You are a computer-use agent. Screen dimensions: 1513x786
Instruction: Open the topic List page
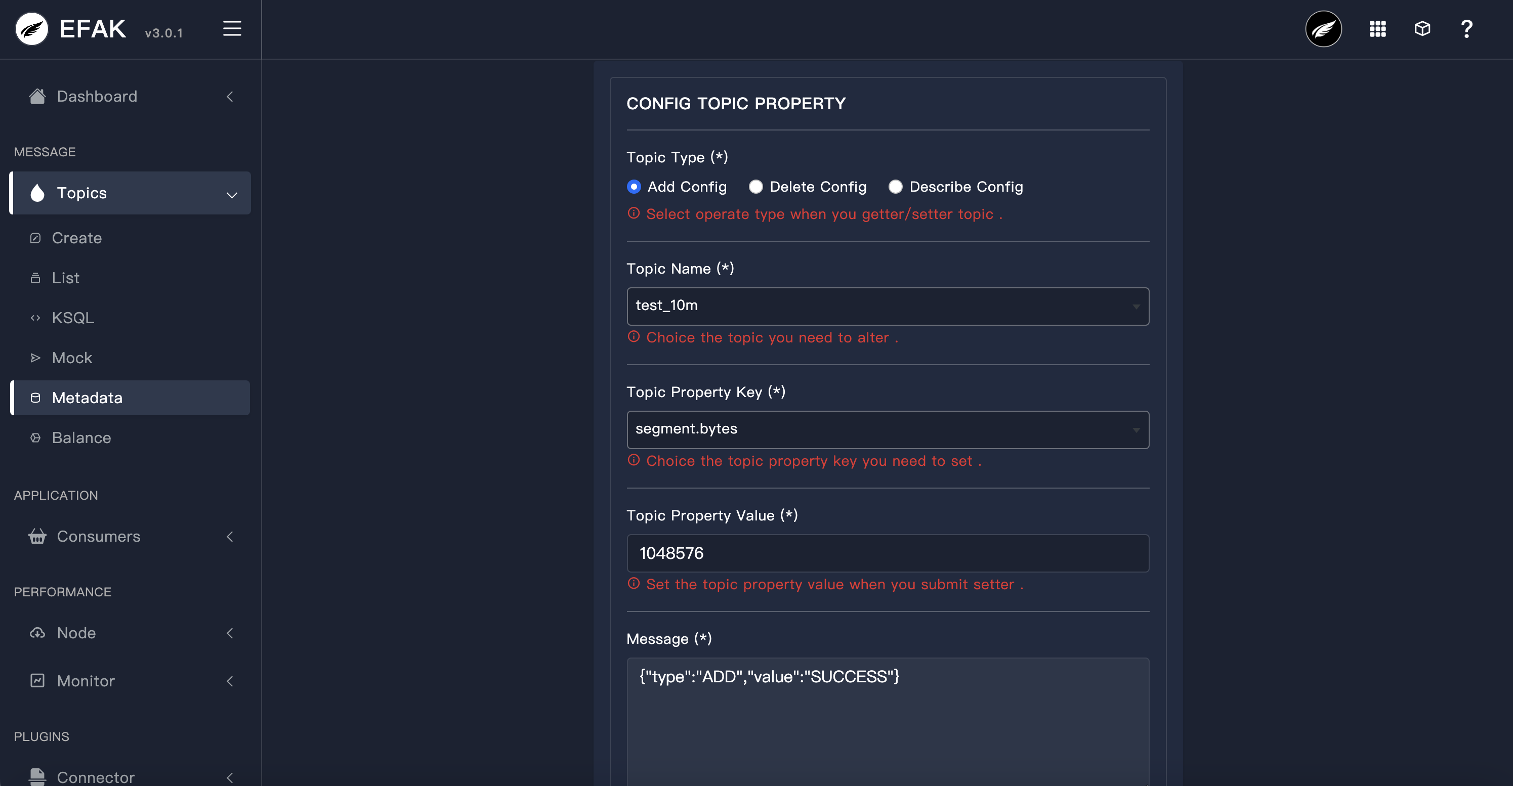65,278
